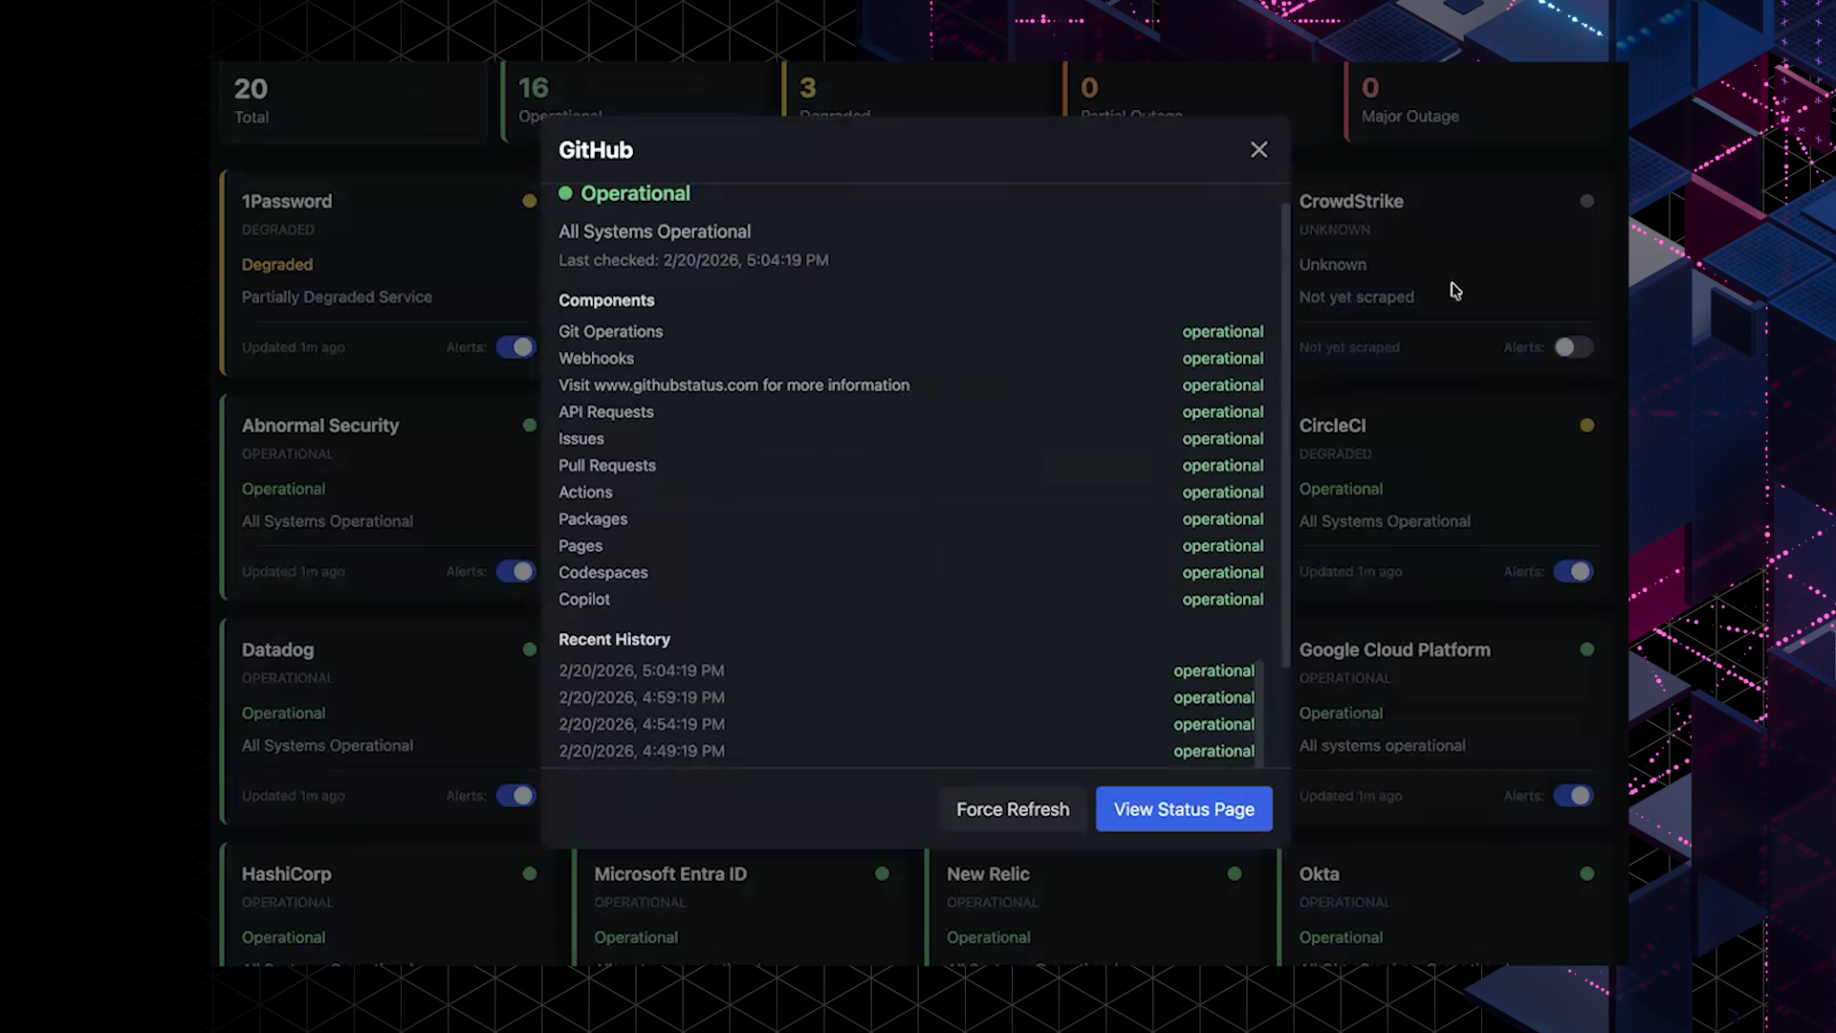Open the CrowdStrike service card
The width and height of the screenshot is (1836, 1033).
pos(1453,273)
